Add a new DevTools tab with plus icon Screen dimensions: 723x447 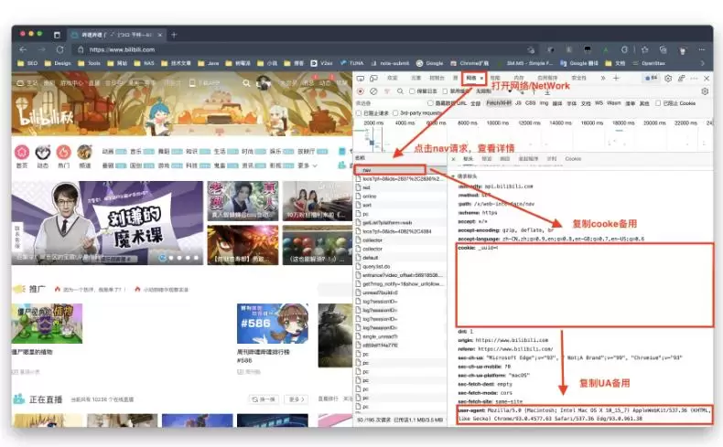click(x=616, y=79)
